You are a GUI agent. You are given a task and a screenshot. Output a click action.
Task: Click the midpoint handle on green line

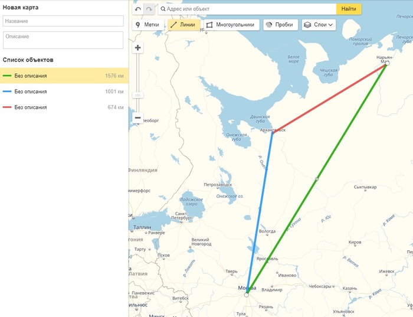point(317,178)
